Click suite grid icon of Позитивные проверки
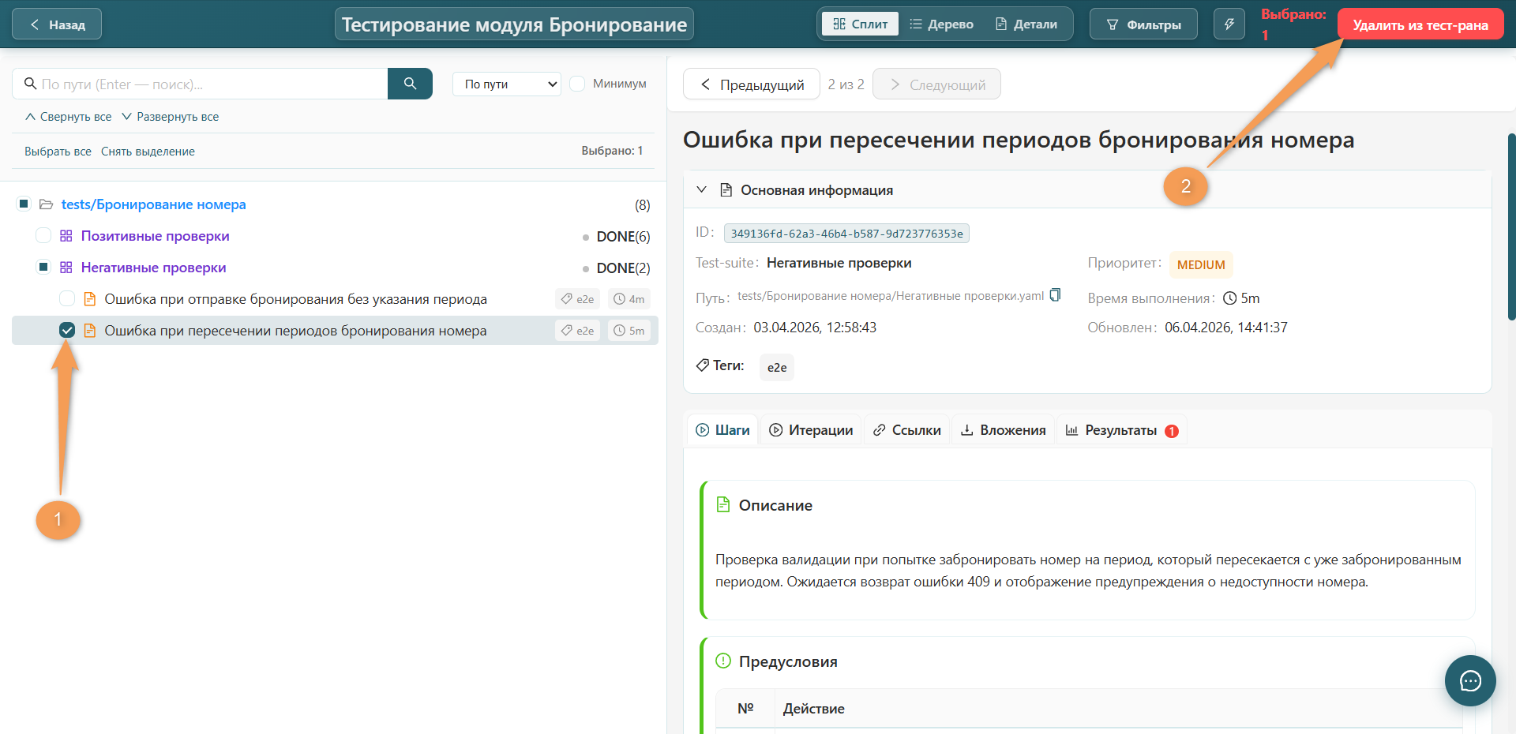The height and width of the screenshot is (734, 1516). (66, 236)
